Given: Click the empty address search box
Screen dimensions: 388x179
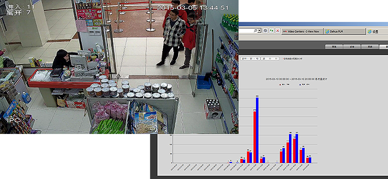Looking at the screenshot, I should coord(246,31).
